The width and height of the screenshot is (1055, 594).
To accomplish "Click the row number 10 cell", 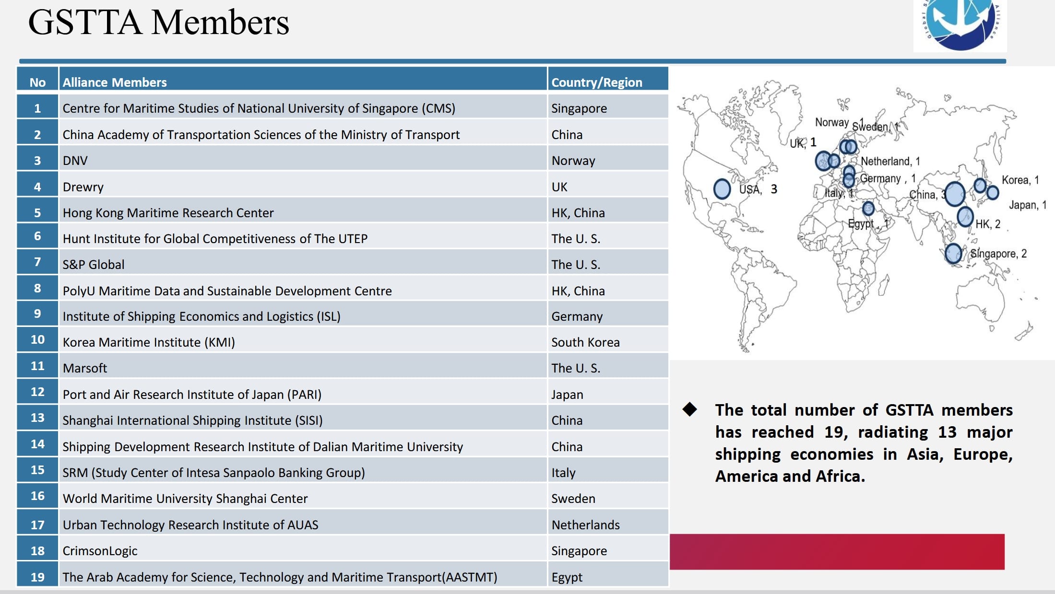I will (37, 340).
